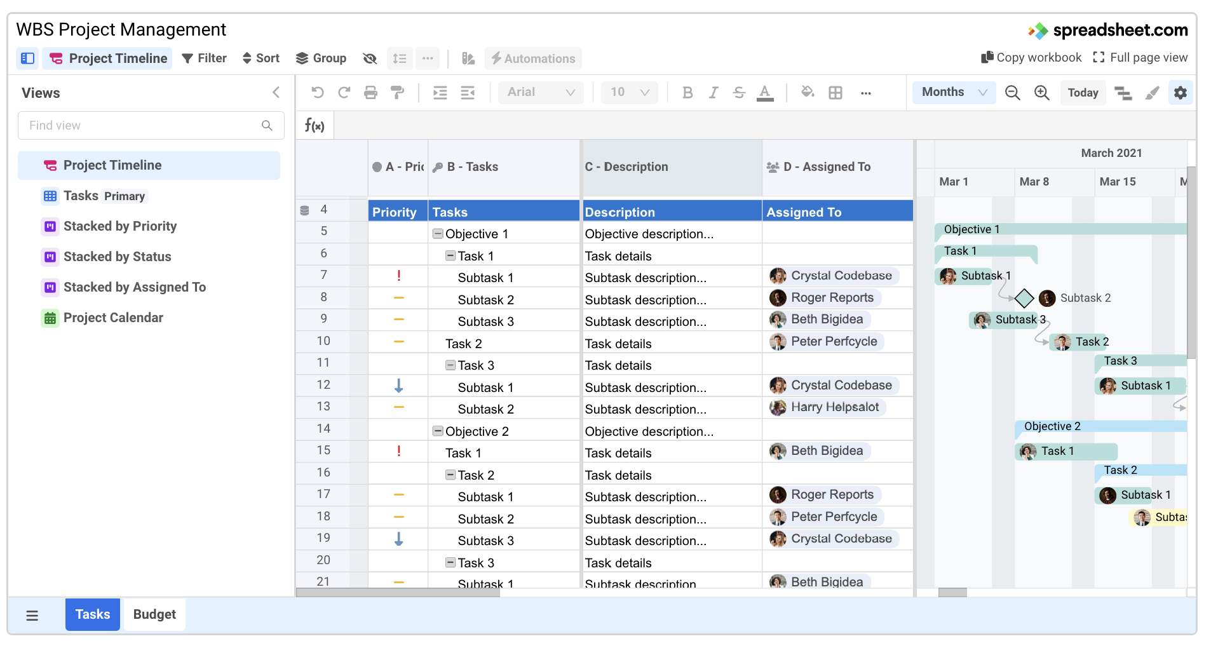Click the Today button on the timeline
Viewport: 1211px width, 648px height.
(1083, 93)
